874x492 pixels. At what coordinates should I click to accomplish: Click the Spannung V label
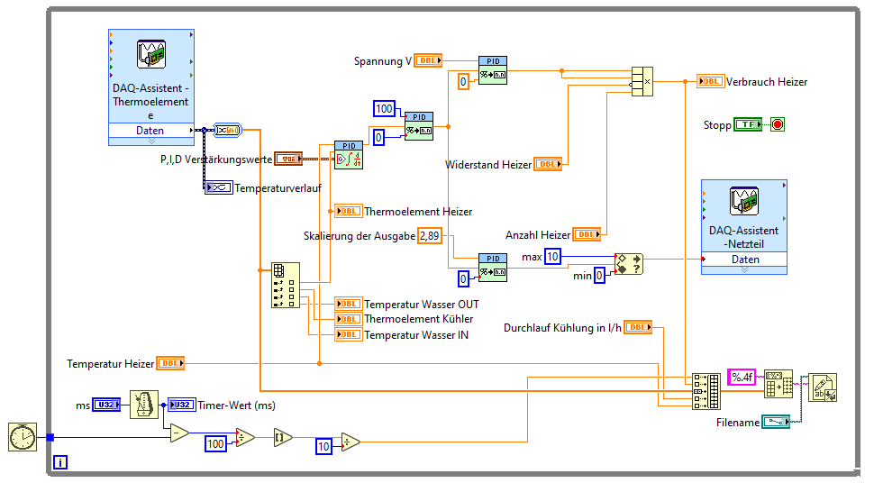pyautogui.click(x=382, y=61)
